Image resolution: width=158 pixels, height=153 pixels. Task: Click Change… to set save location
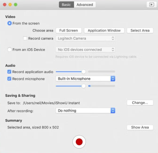(x=140, y=103)
